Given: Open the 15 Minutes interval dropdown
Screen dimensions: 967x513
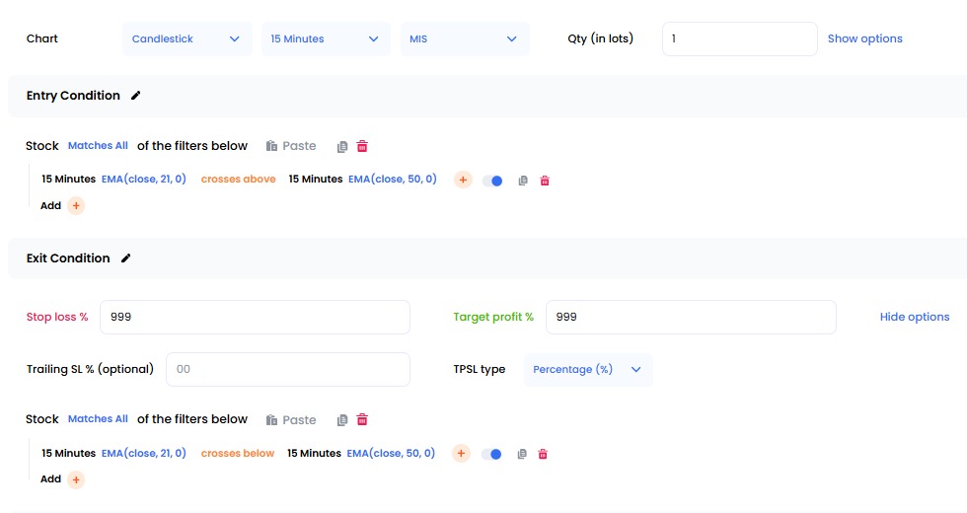Looking at the screenshot, I should pos(325,39).
